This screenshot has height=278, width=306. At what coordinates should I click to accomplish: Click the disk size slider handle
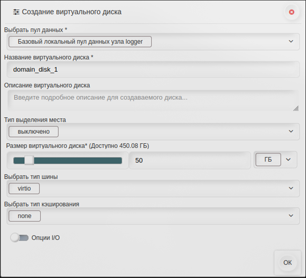[29, 160]
